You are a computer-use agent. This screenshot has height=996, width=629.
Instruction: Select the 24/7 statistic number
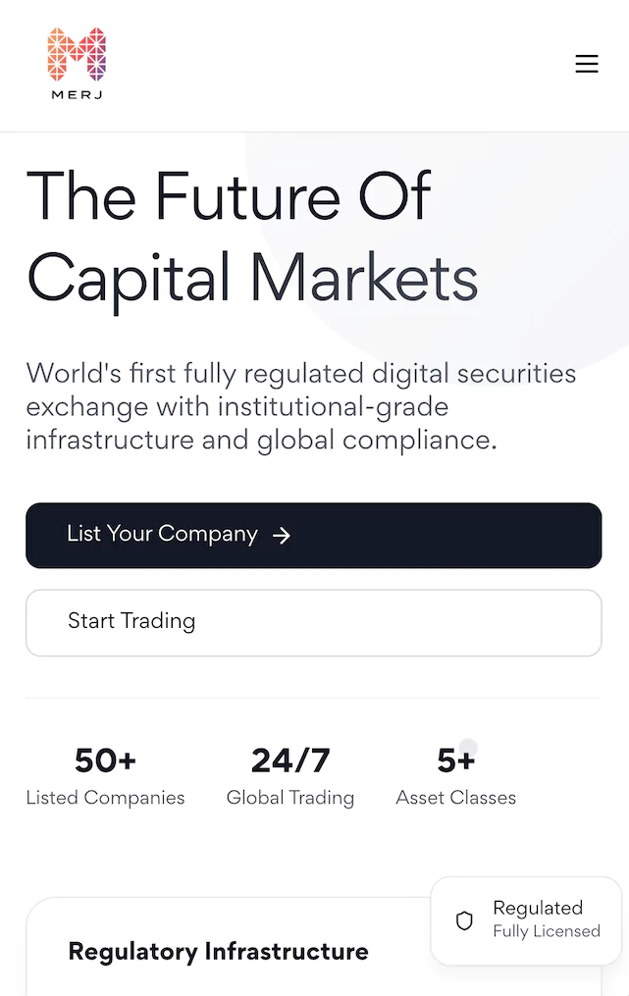click(x=290, y=760)
